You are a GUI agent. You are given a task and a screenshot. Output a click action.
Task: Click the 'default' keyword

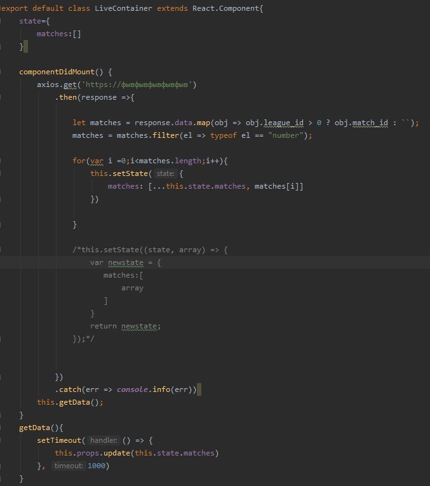tap(48, 8)
